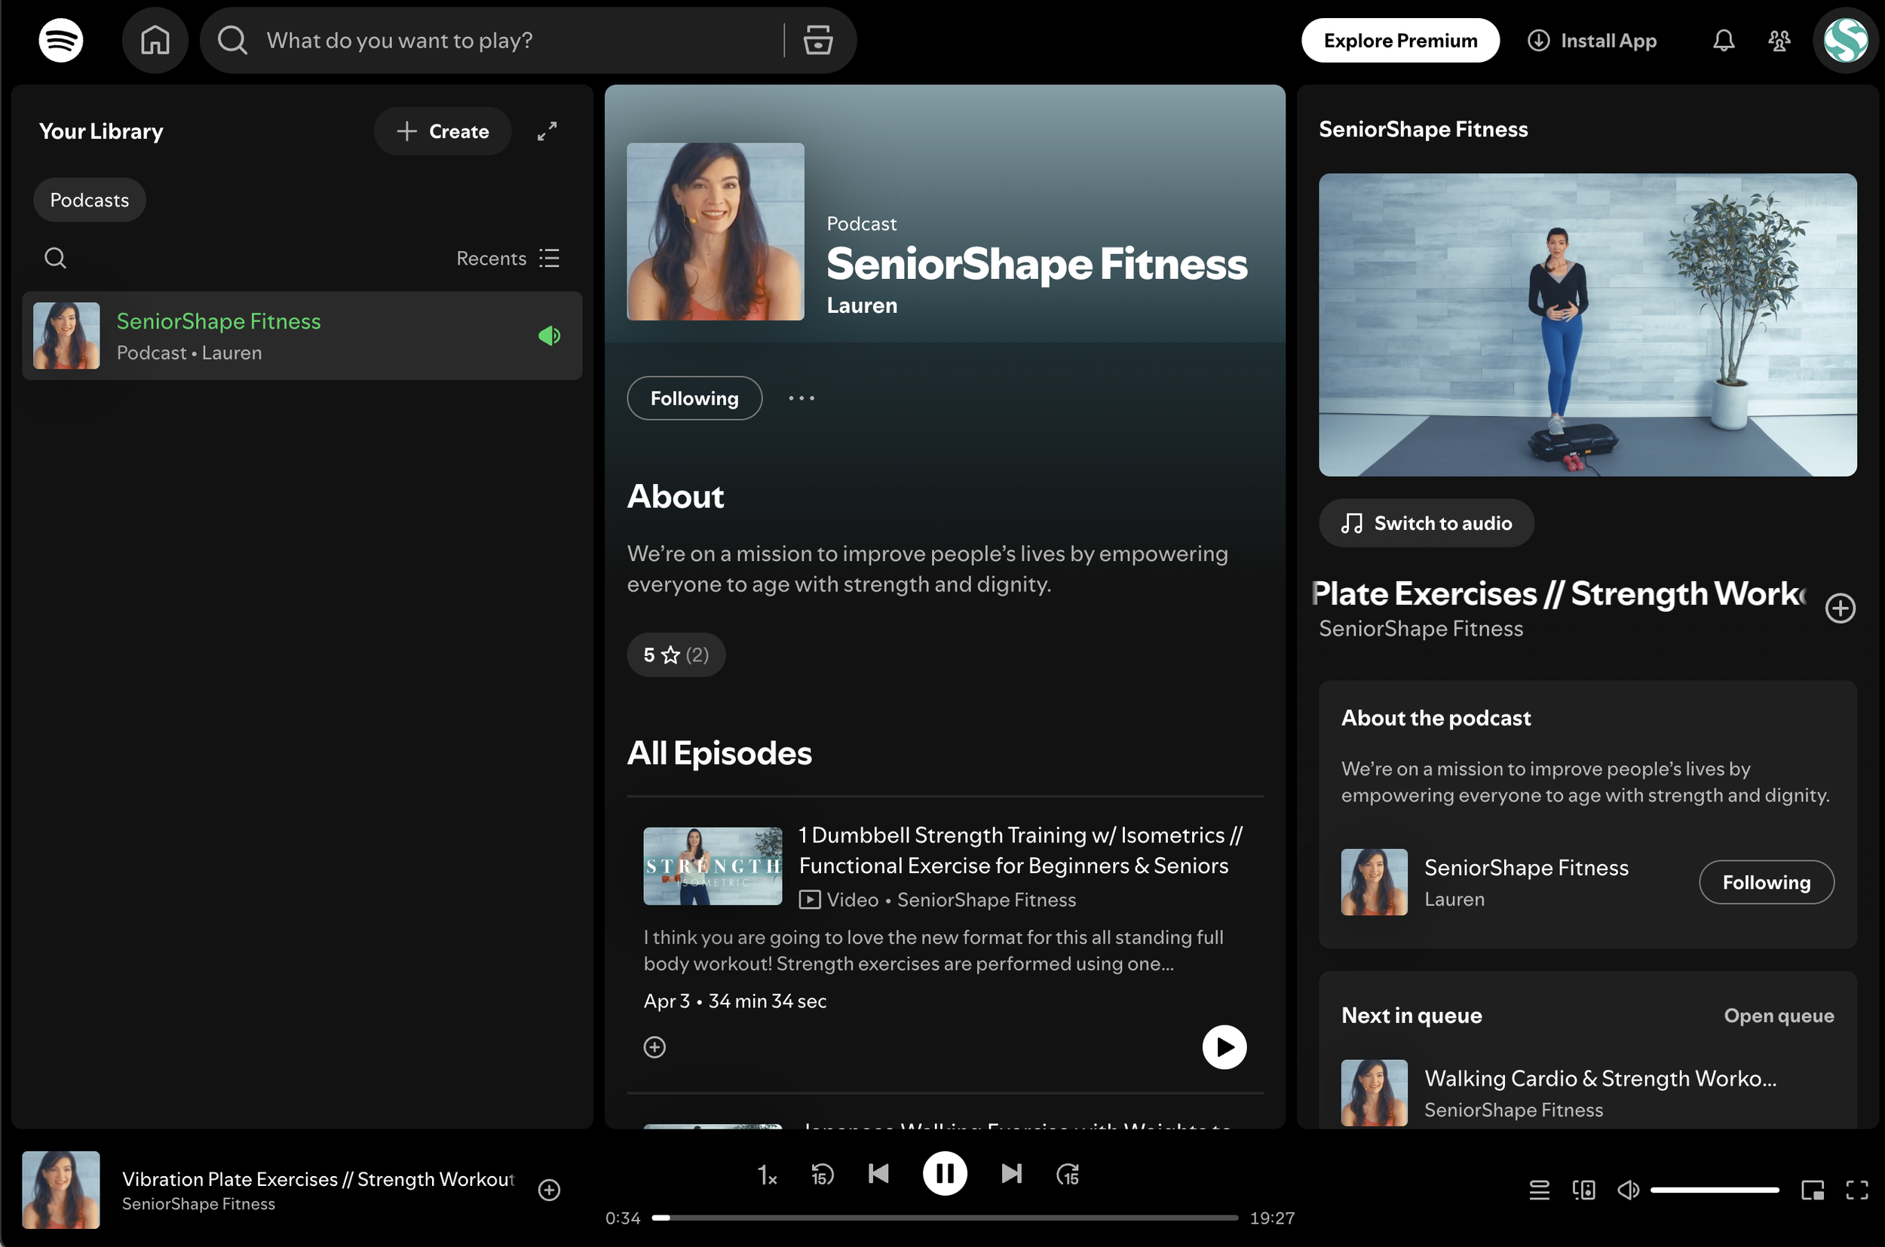Add the Dumbbell Strength Training episode to Your Episodes
Image resolution: width=1885 pixels, height=1247 pixels.
654,1046
